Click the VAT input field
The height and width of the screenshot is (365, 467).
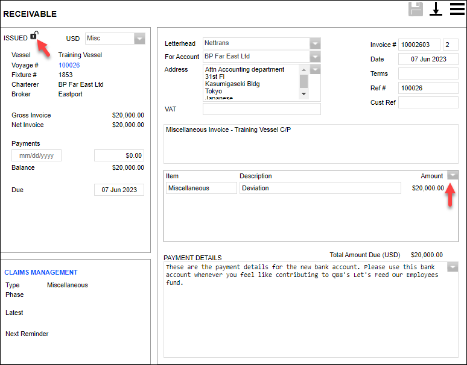pos(262,109)
